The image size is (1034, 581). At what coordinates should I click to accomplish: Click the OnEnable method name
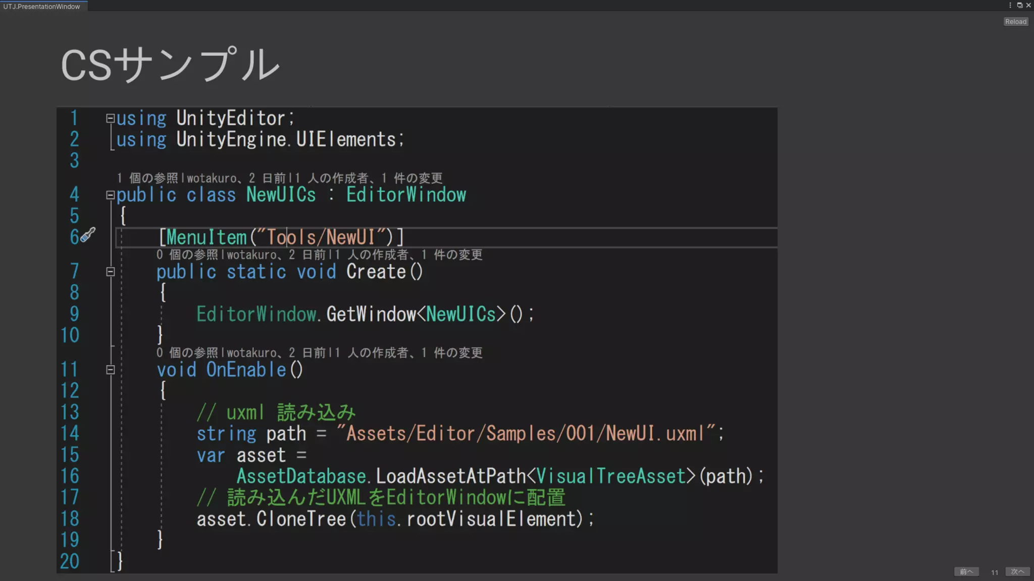(x=246, y=370)
